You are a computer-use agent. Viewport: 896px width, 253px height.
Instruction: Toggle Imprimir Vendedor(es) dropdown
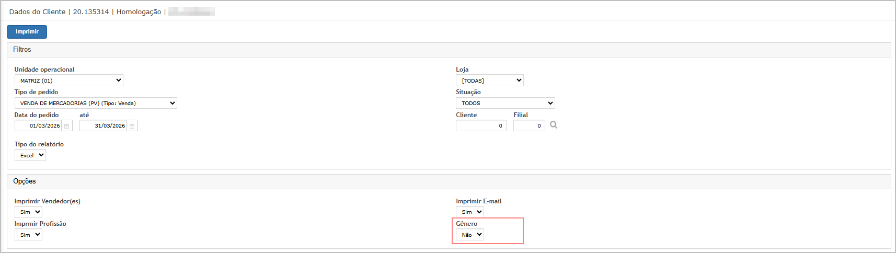coord(28,212)
